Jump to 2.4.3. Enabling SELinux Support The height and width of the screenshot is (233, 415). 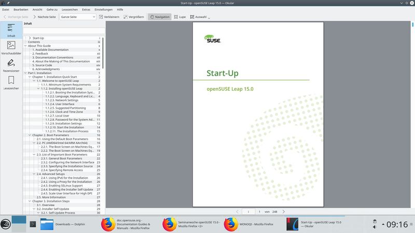coord(62,186)
